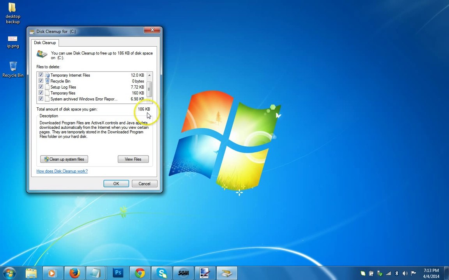Toggle the Temporary files checkbox
Viewport: 449px width, 280px height.
pyautogui.click(x=41, y=93)
